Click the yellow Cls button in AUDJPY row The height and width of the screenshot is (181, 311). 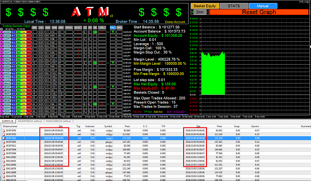point(23,39)
